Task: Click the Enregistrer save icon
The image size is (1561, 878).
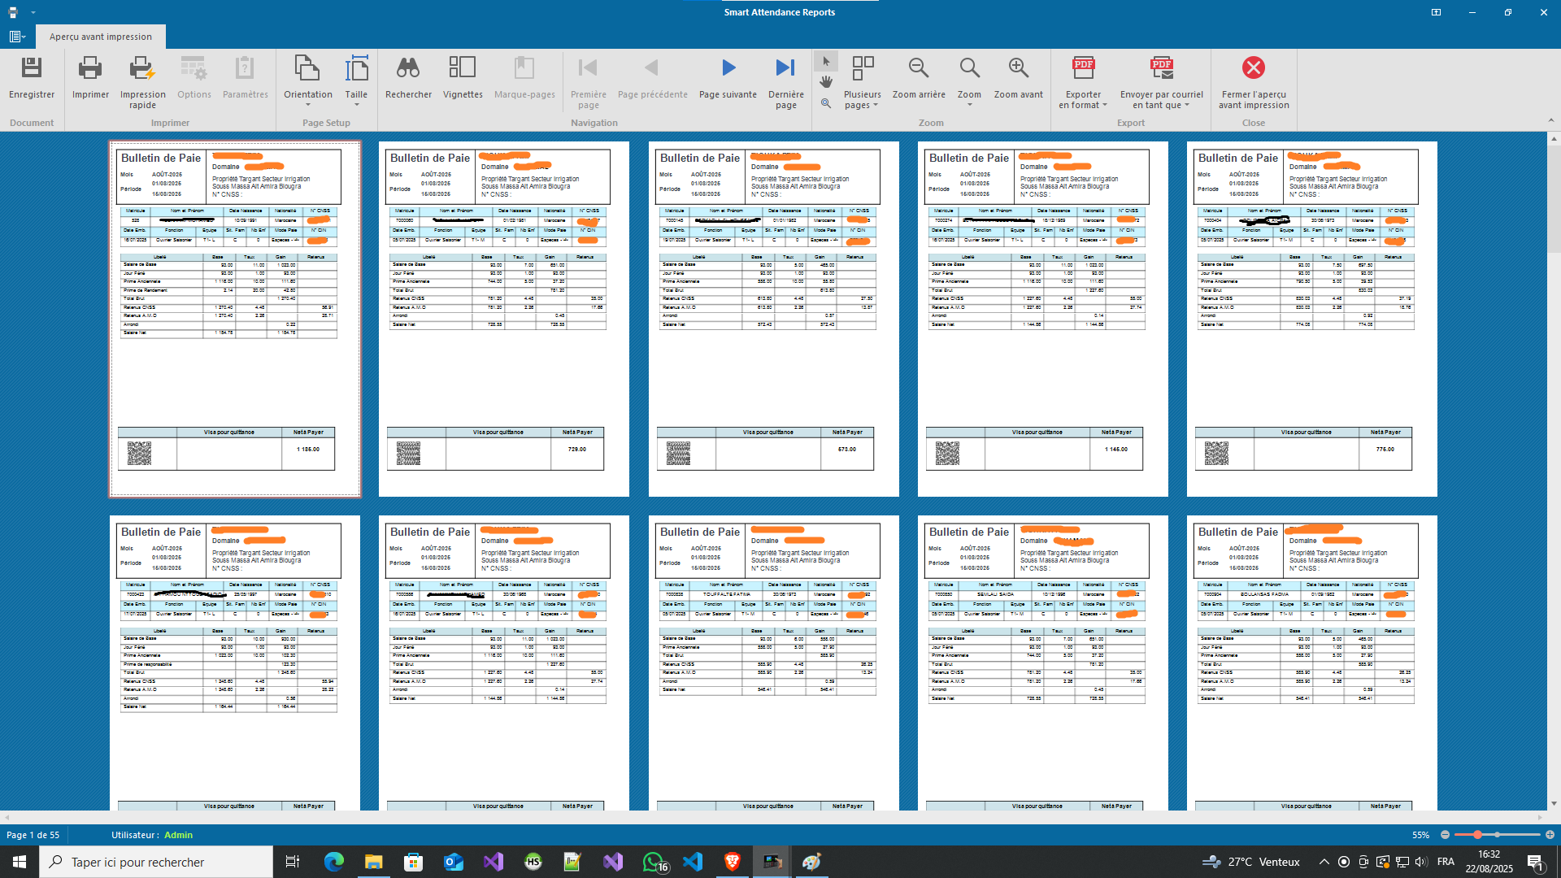Action: 32,69
